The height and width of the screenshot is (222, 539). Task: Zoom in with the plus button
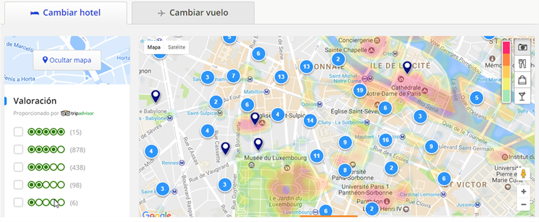[524, 192]
